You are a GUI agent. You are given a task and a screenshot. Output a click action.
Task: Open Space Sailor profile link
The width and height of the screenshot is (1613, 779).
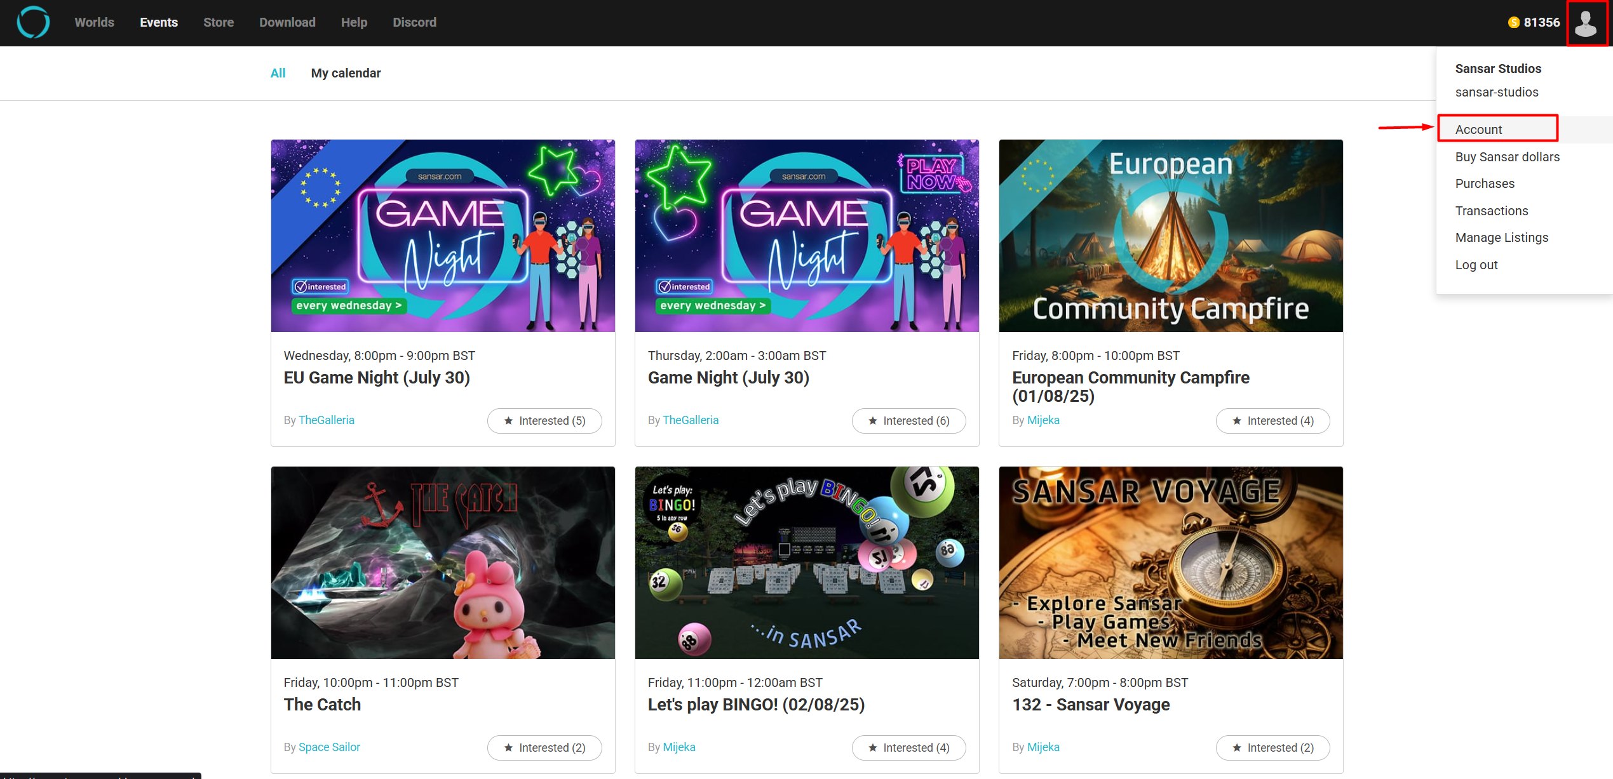329,747
